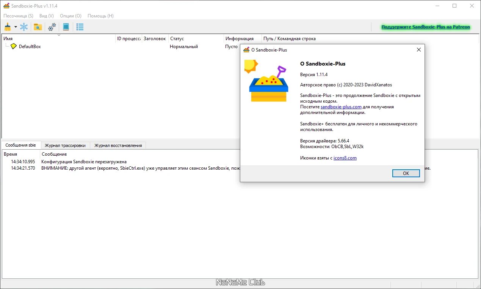
Task: Click the Нормальный status cell
Action: coord(184,47)
